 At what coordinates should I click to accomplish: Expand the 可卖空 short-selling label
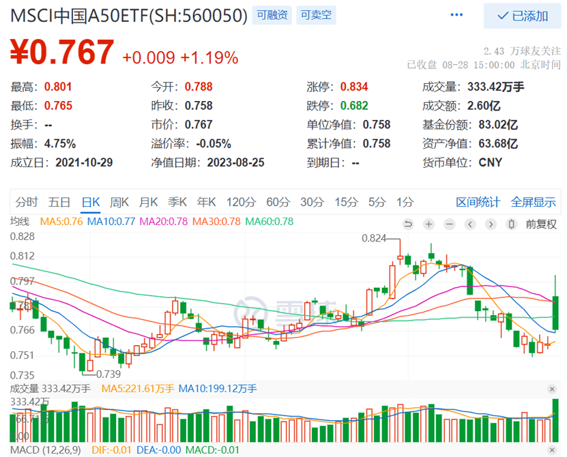tap(316, 14)
